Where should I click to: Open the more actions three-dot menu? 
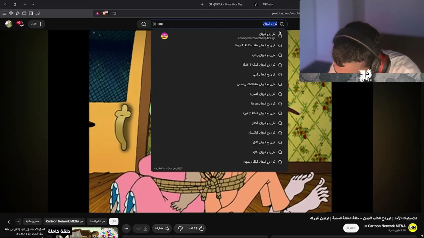coord(126,228)
